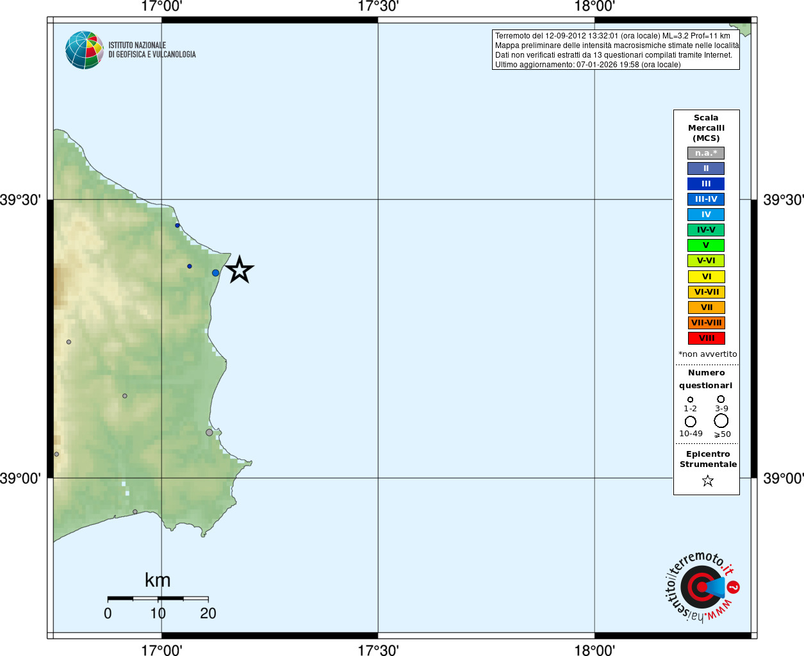Select the largest light-blue intensity dot near the epicenter
804x656 pixels.
pyautogui.click(x=216, y=273)
